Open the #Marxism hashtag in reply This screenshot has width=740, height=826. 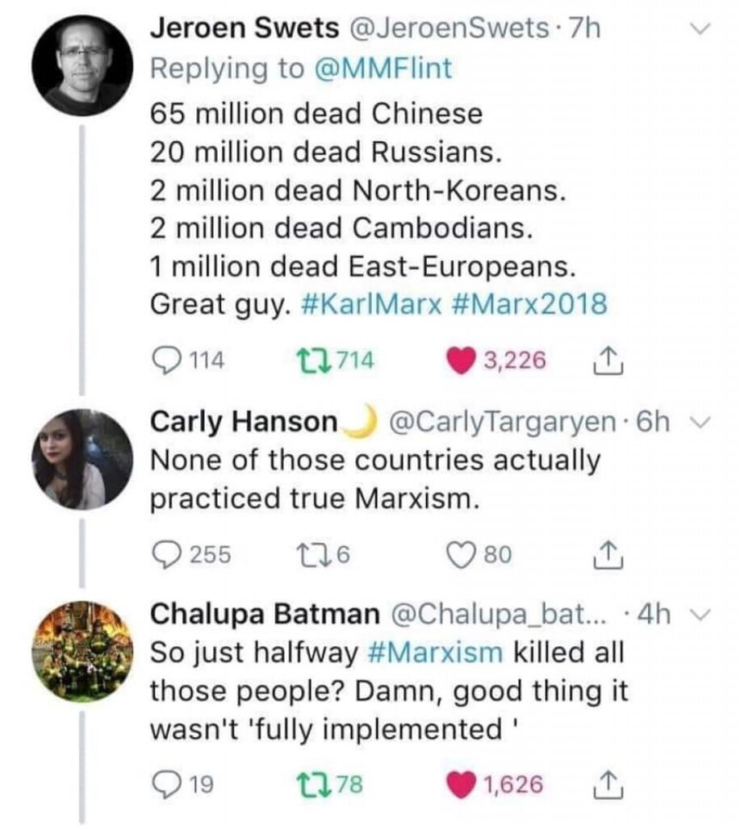(434, 653)
